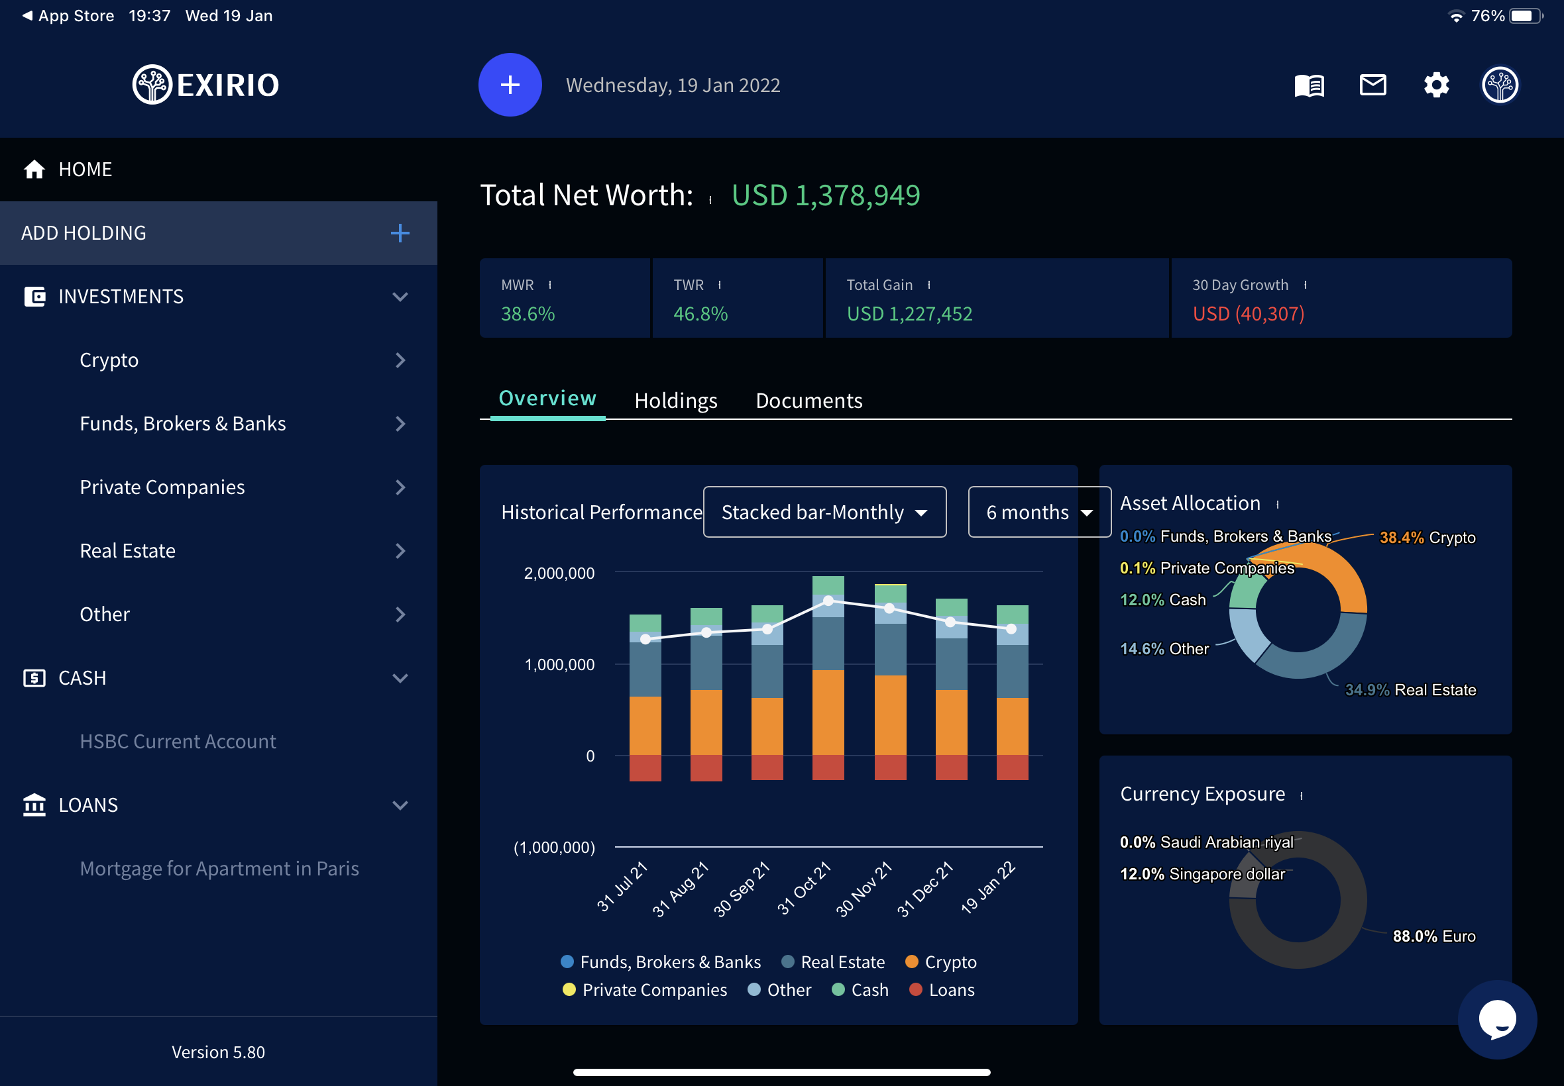This screenshot has width=1564, height=1086.
Task: Switch to the Holdings tab
Action: (675, 401)
